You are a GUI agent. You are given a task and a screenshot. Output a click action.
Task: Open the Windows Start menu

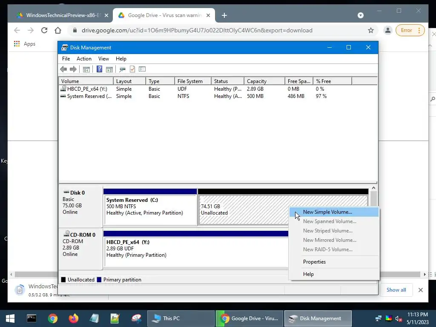(x=10, y=318)
